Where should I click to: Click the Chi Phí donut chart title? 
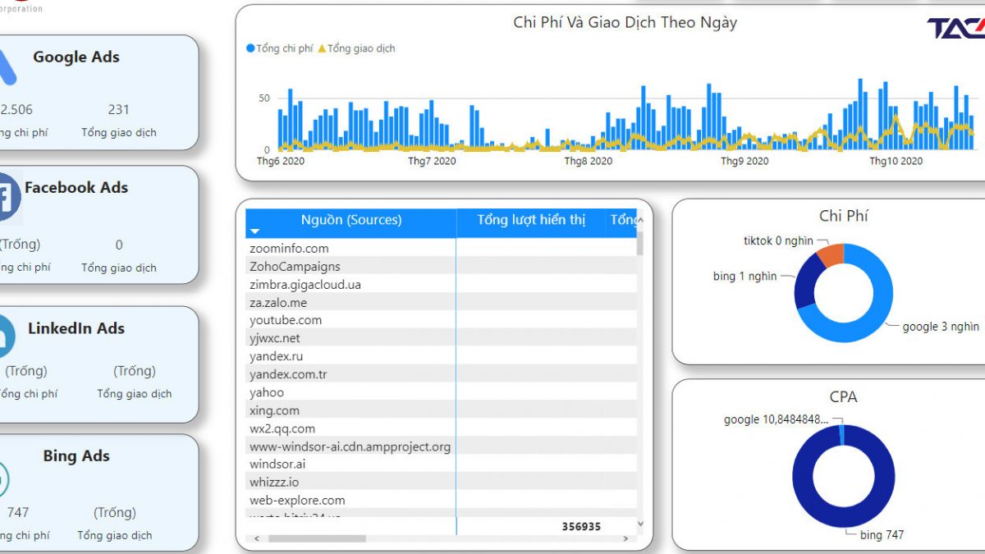(x=843, y=216)
